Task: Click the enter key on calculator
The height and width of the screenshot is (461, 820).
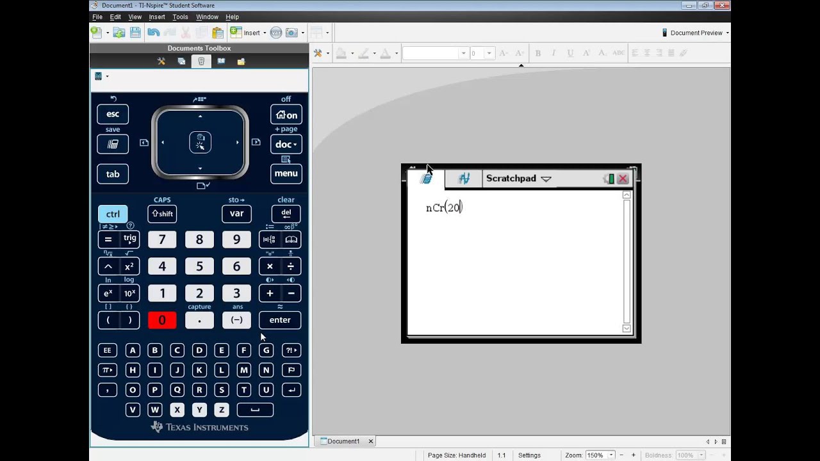Action: point(280,320)
